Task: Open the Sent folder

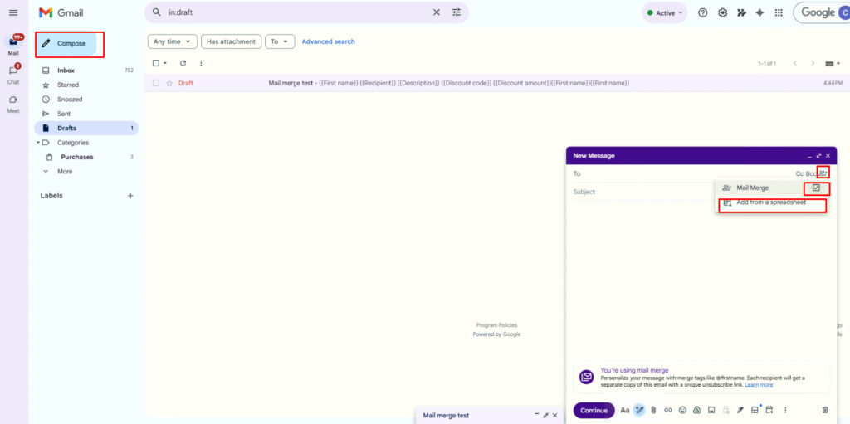Action: pos(64,114)
